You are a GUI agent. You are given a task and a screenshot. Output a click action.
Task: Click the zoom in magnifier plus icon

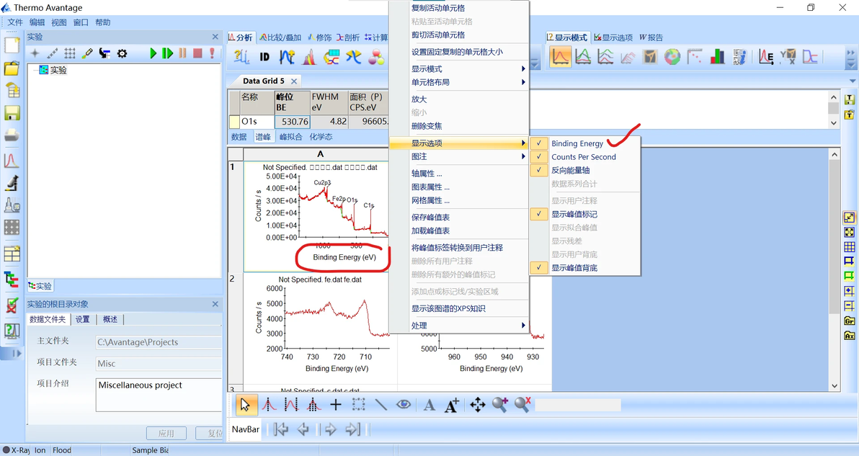[499, 405]
